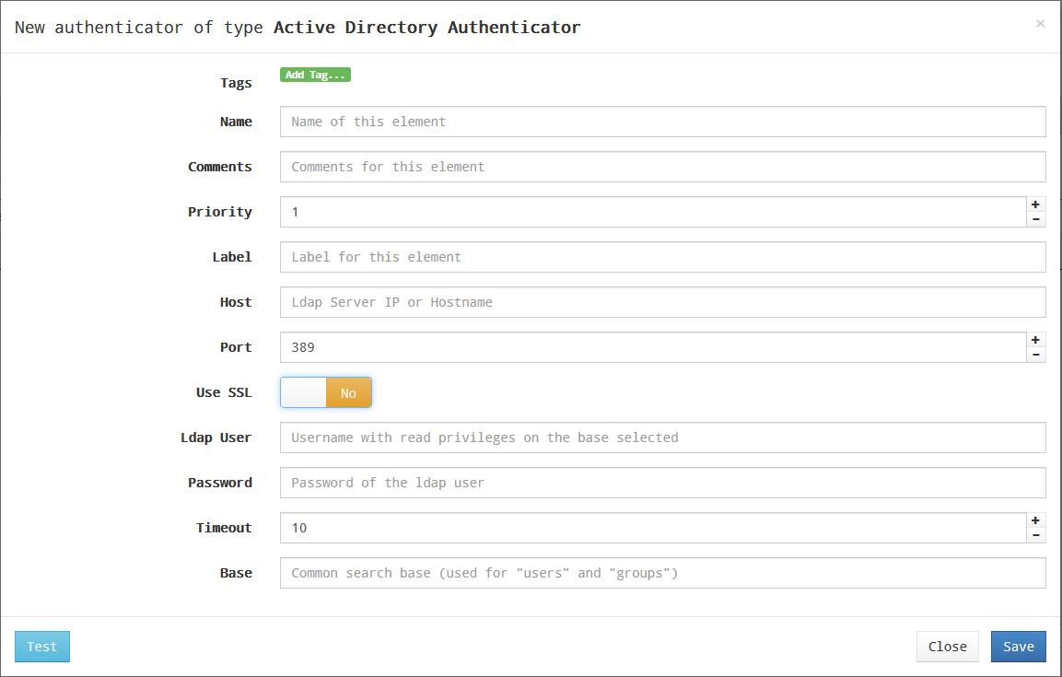Click the Timeout value field
The width and height of the screenshot is (1062, 677).
click(x=653, y=528)
